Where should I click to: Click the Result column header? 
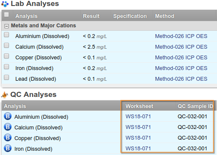[x=91, y=16]
